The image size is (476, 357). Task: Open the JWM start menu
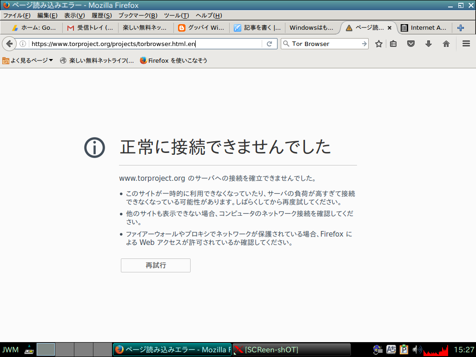click(x=10, y=350)
